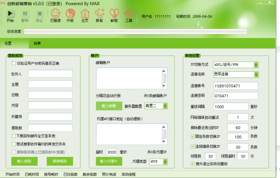Click the 载入邮箱 button
280x178 pixels.
109,106
